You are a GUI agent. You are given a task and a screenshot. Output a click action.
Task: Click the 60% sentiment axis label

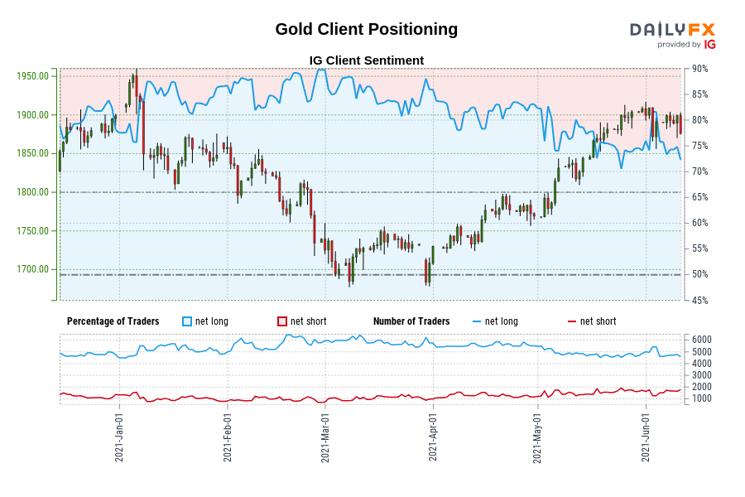coord(699,223)
